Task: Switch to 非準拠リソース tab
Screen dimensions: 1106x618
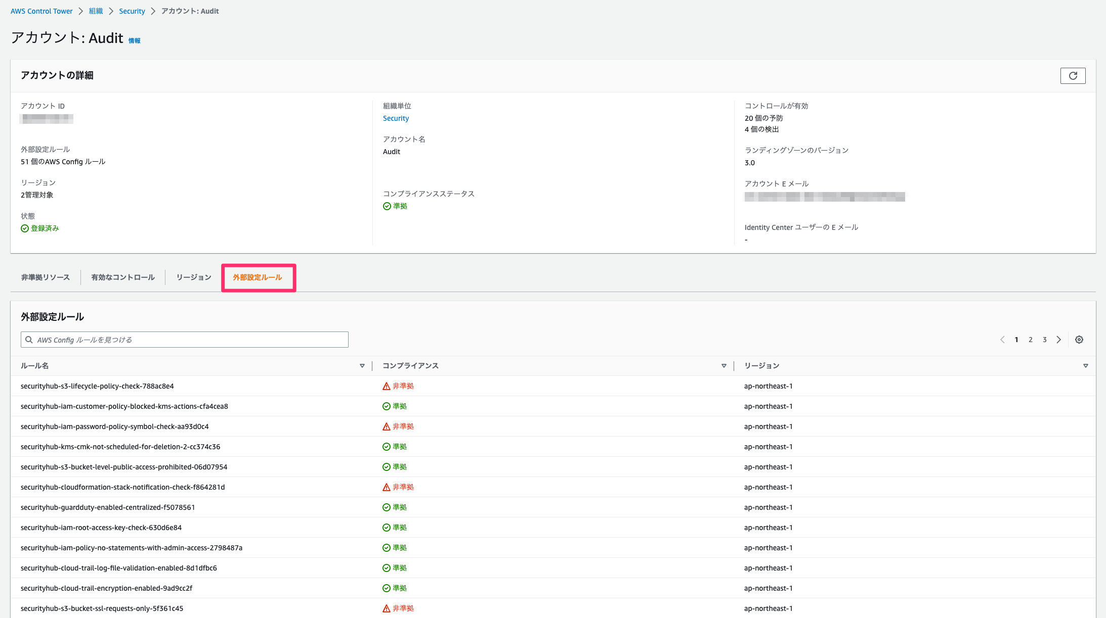Action: [46, 277]
